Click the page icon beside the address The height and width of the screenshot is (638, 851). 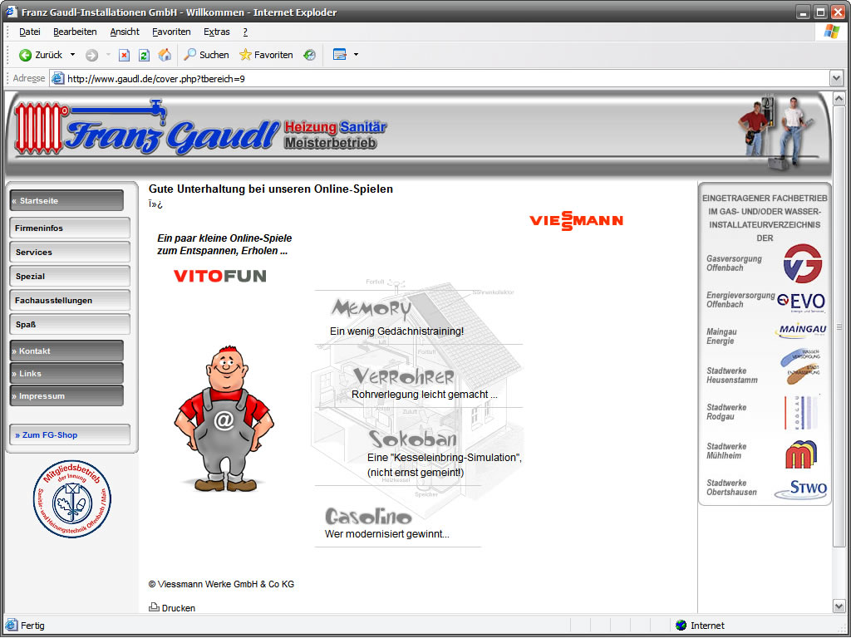pos(57,79)
